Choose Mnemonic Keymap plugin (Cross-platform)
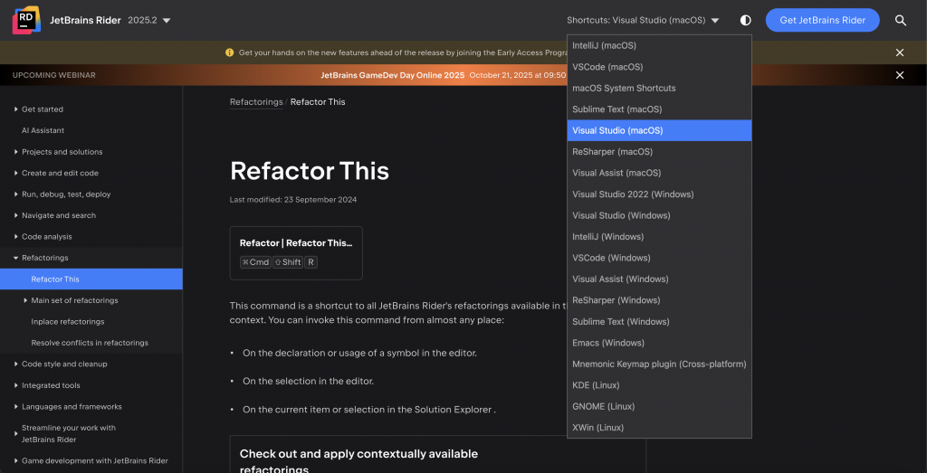Viewport: 927px width, 473px height. pyautogui.click(x=659, y=364)
